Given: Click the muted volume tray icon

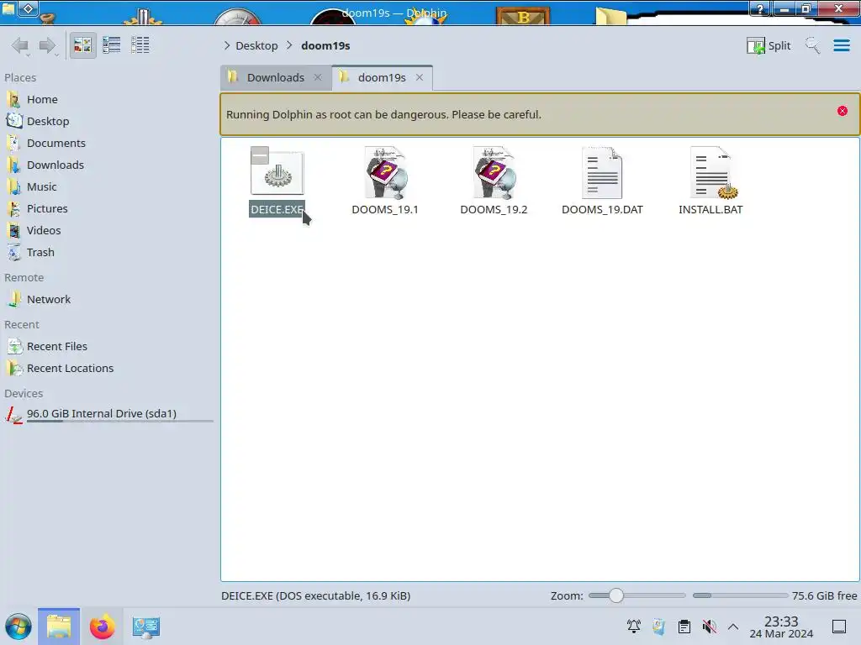Looking at the screenshot, I should coord(709,627).
